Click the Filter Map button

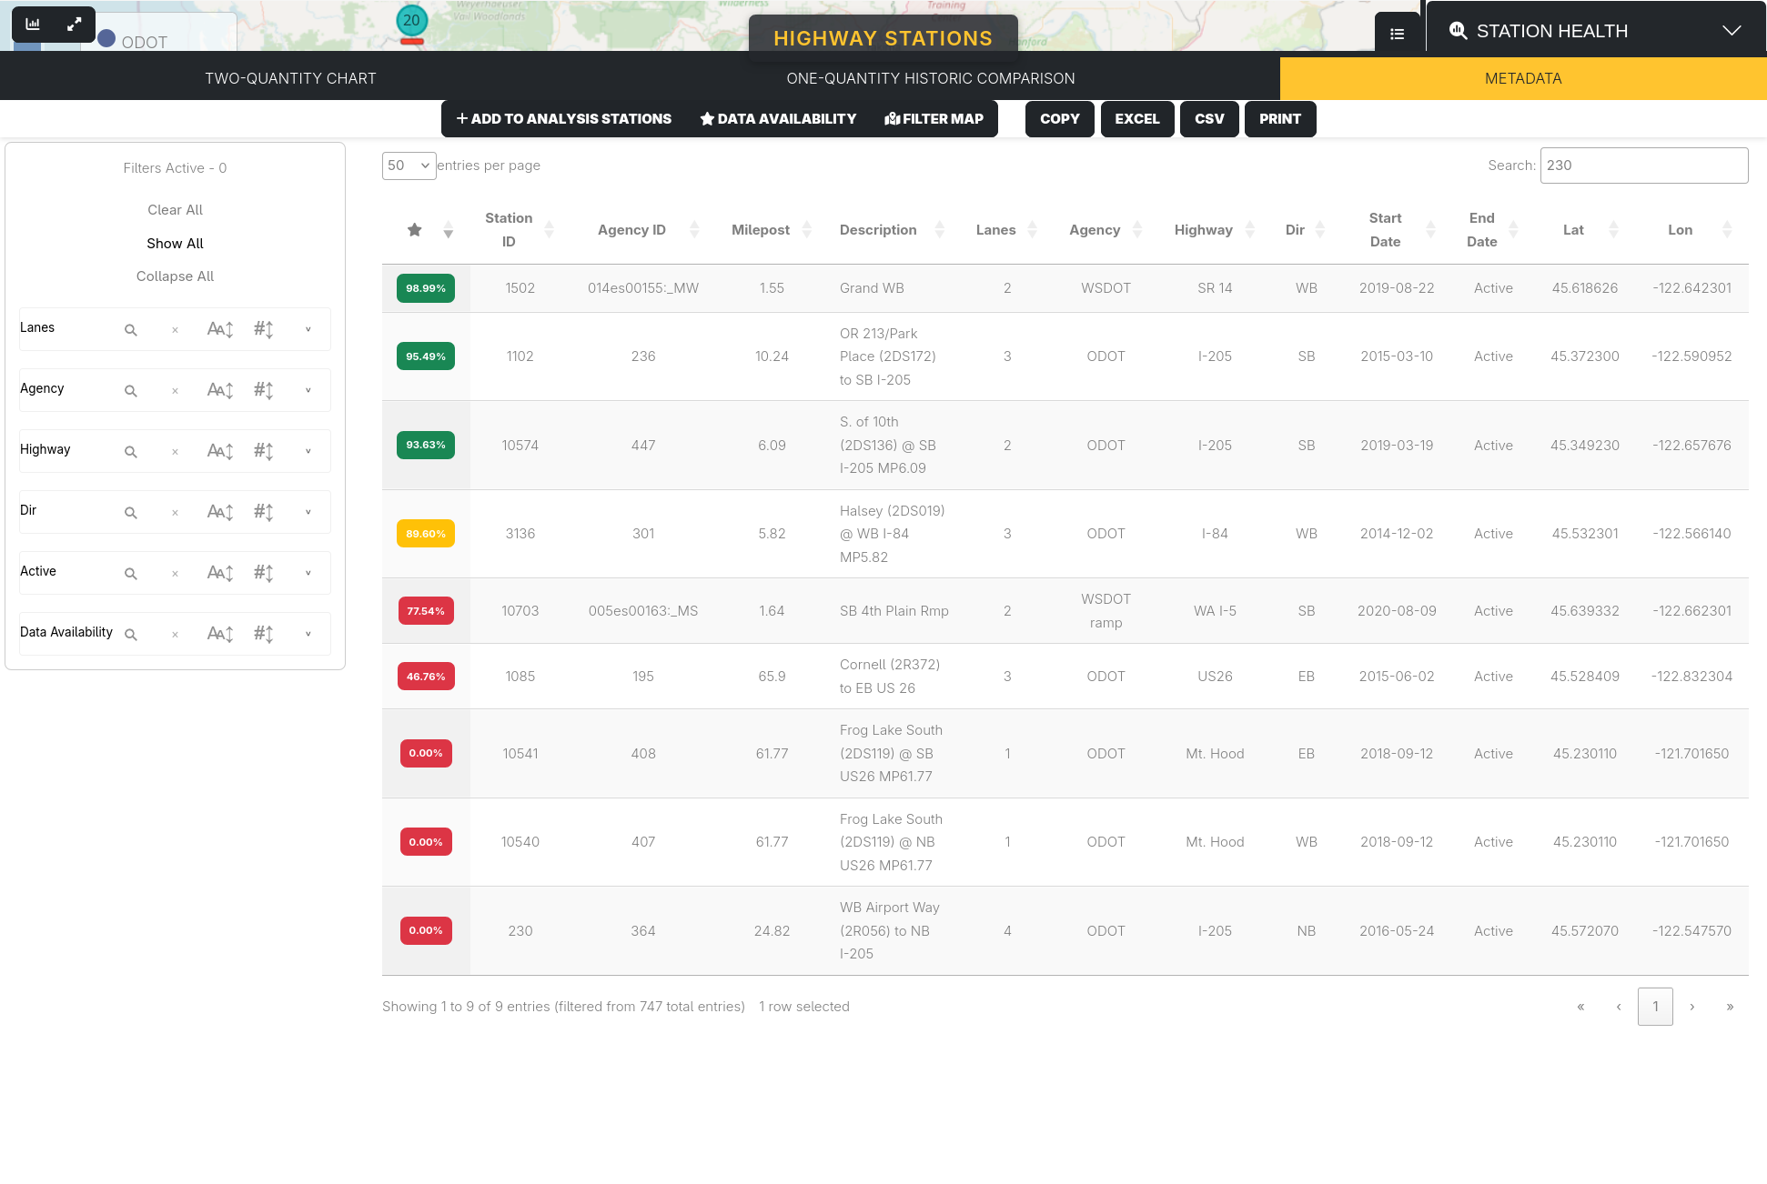934,119
